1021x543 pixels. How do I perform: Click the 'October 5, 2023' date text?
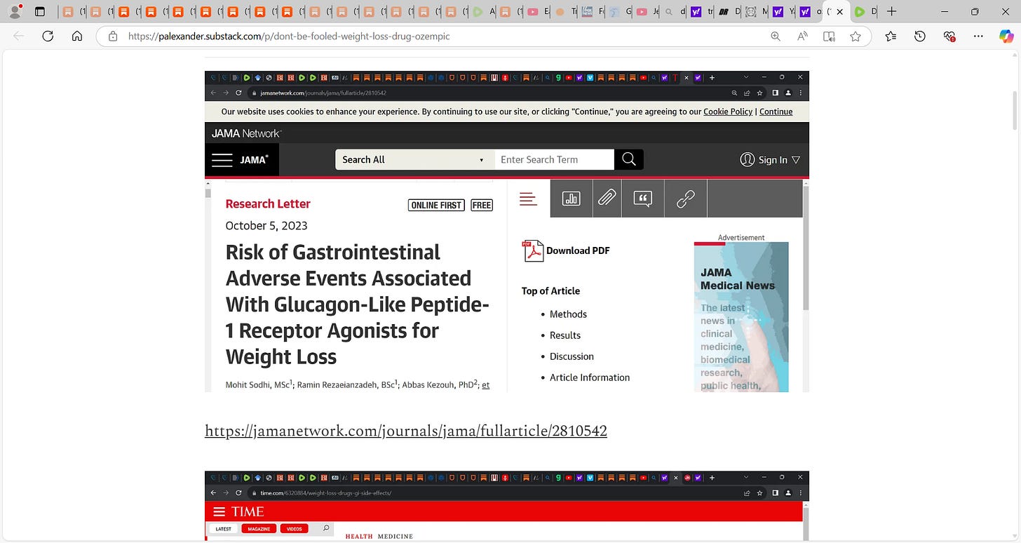point(266,226)
